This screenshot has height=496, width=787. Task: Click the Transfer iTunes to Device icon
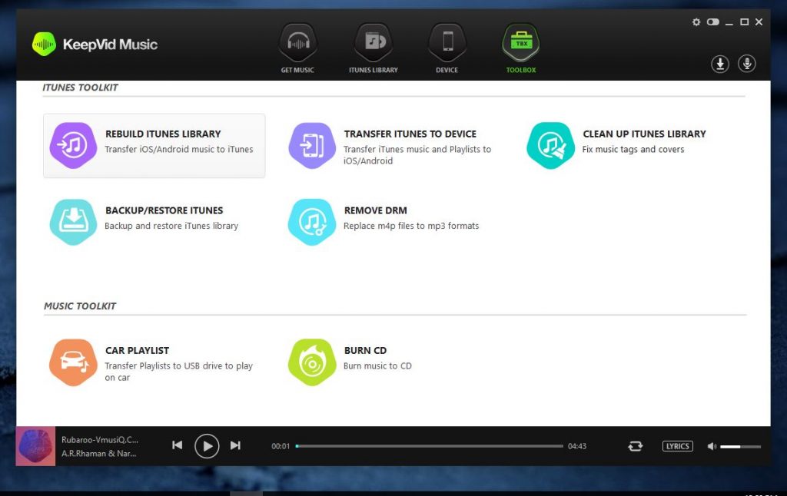point(312,145)
